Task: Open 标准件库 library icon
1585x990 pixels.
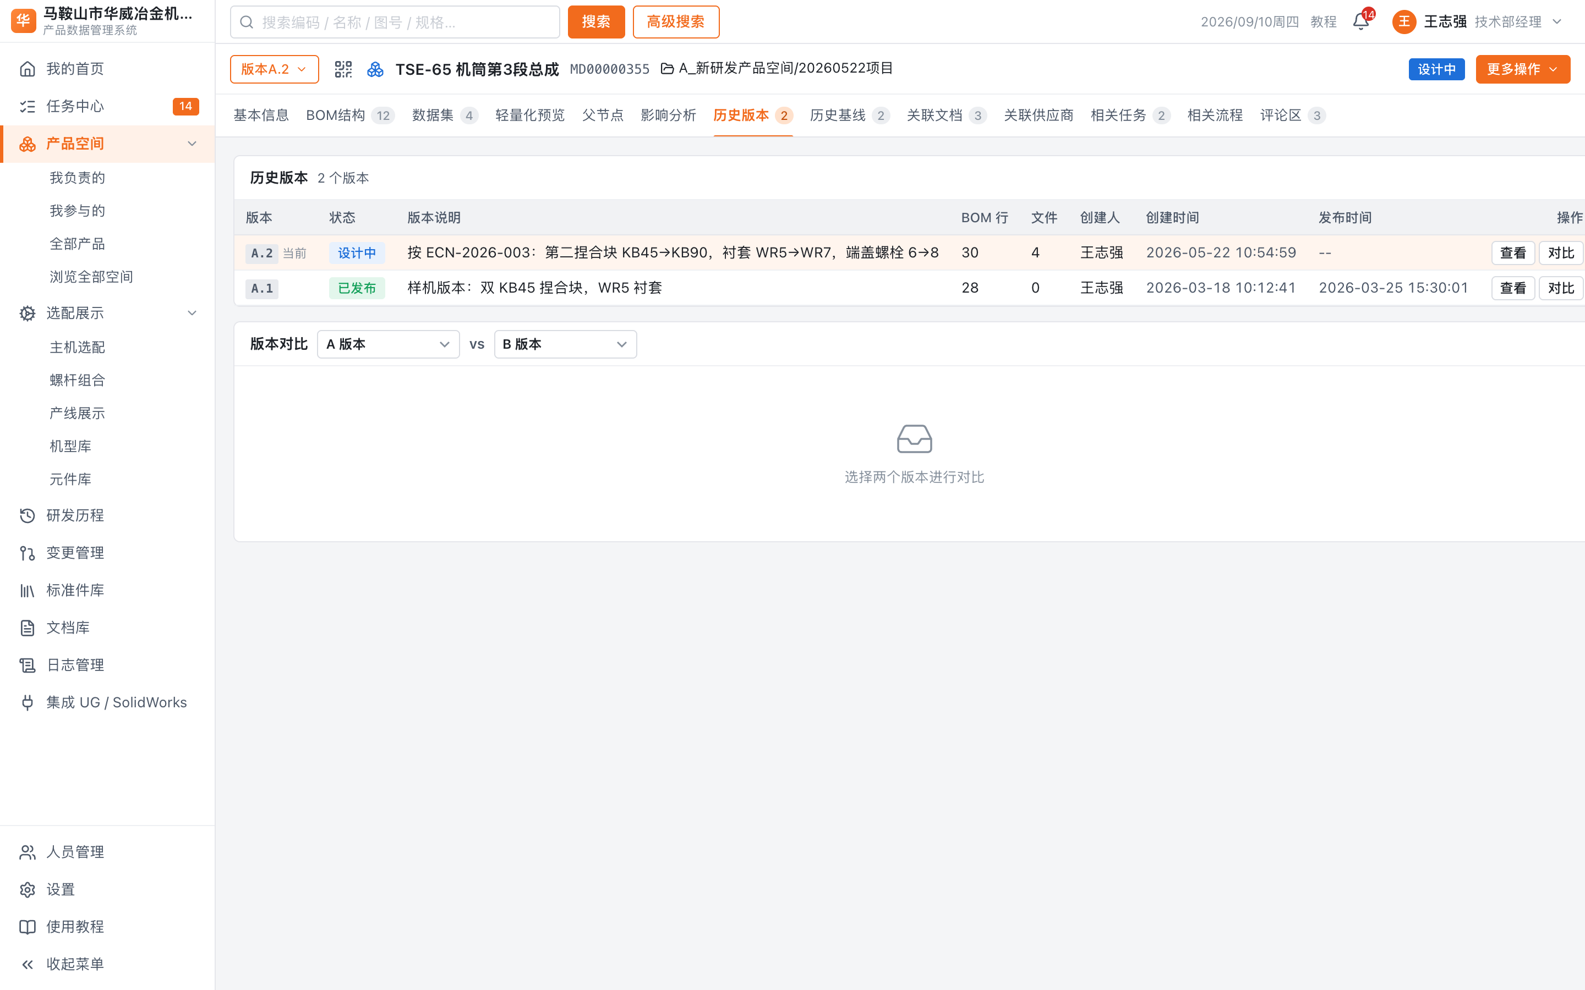Action: point(28,590)
